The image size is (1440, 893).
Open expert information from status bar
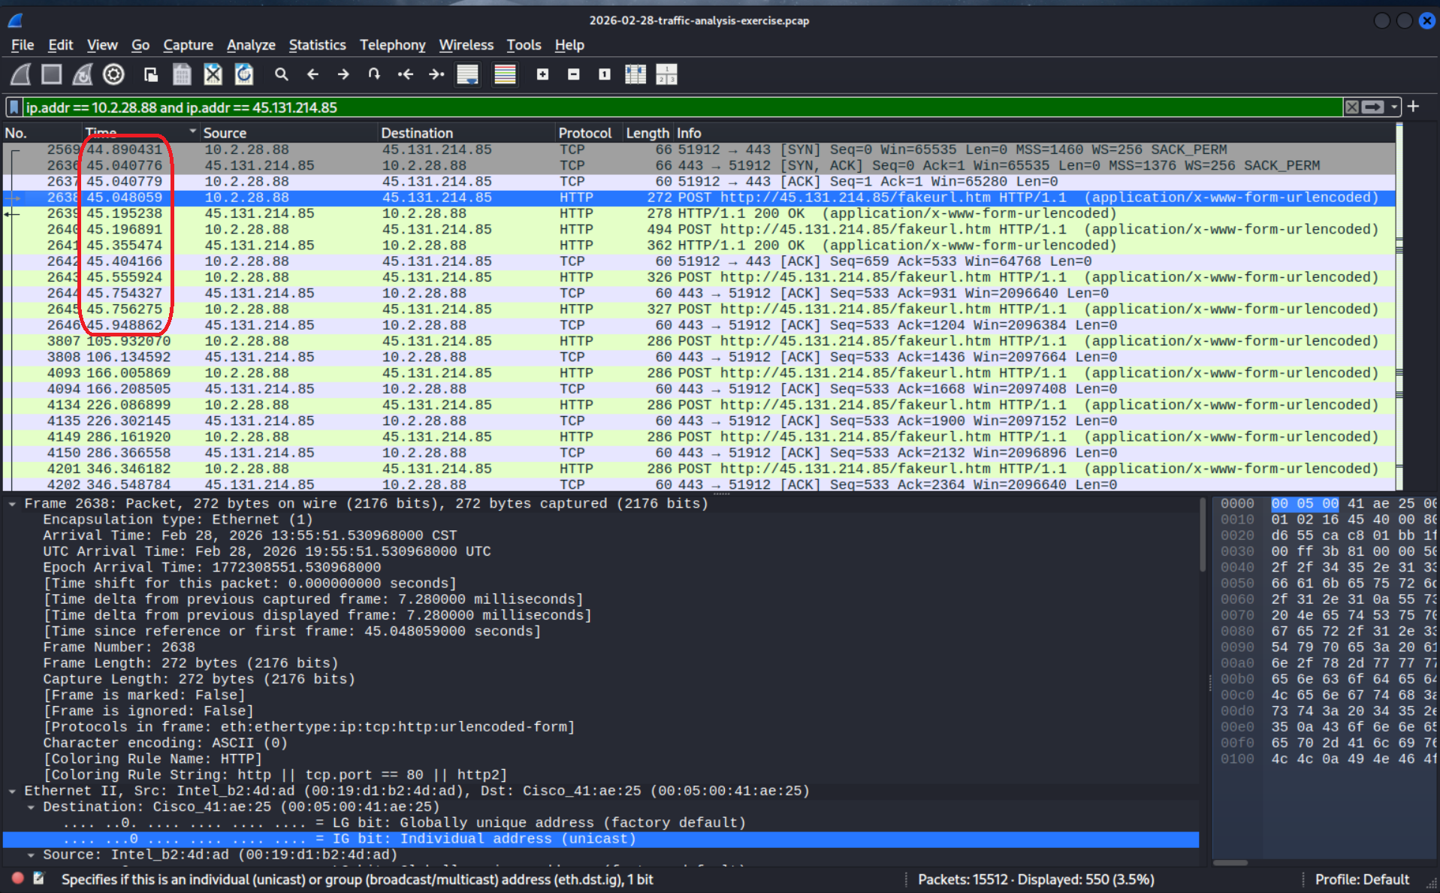(x=17, y=878)
